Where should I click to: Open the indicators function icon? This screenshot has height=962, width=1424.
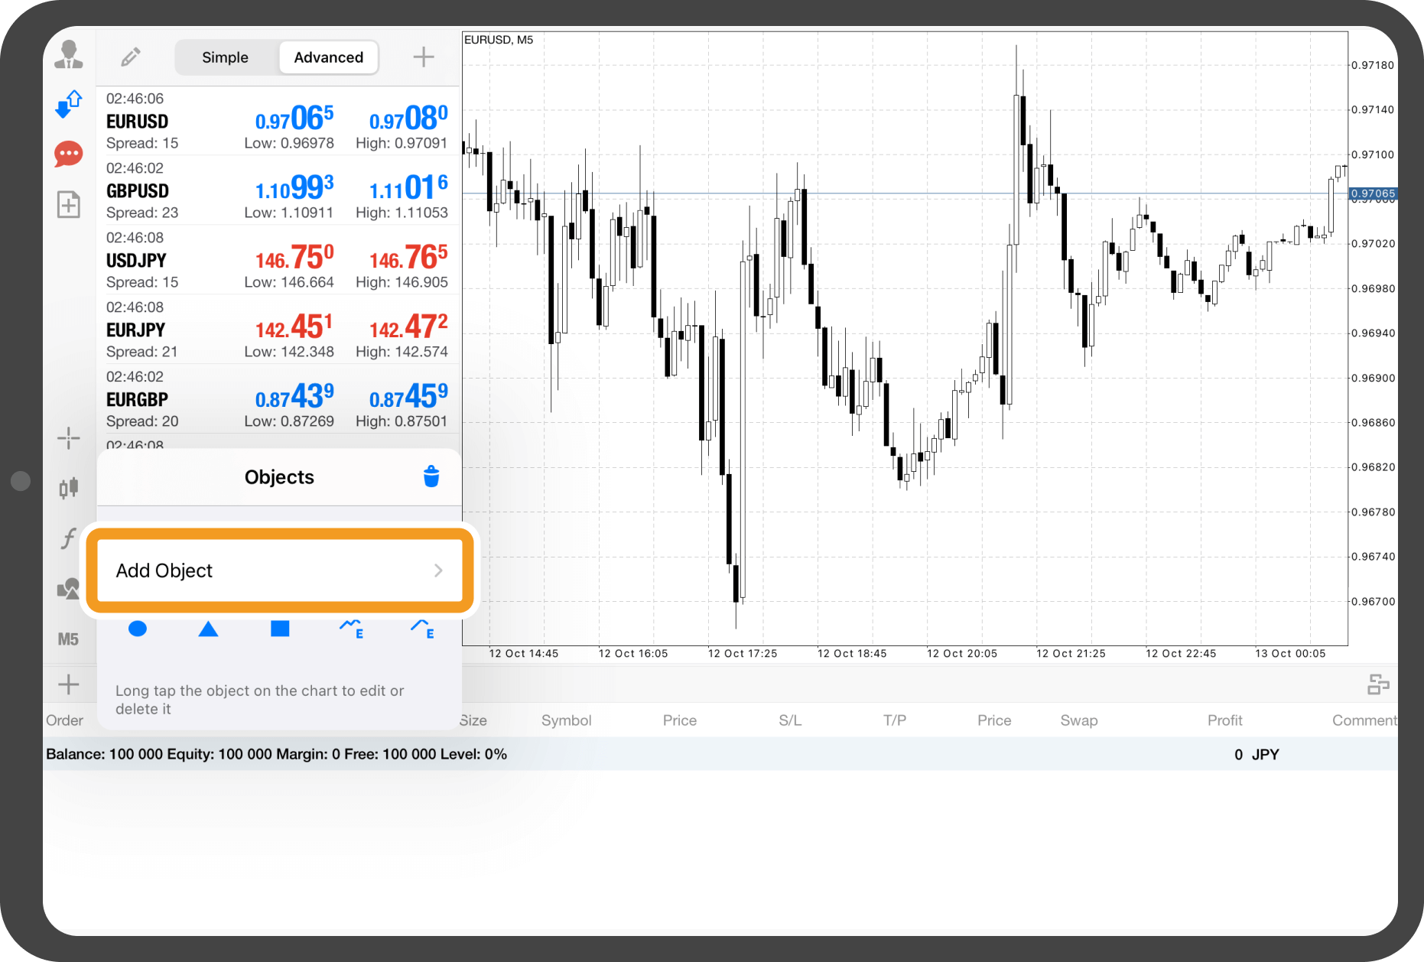coord(69,538)
